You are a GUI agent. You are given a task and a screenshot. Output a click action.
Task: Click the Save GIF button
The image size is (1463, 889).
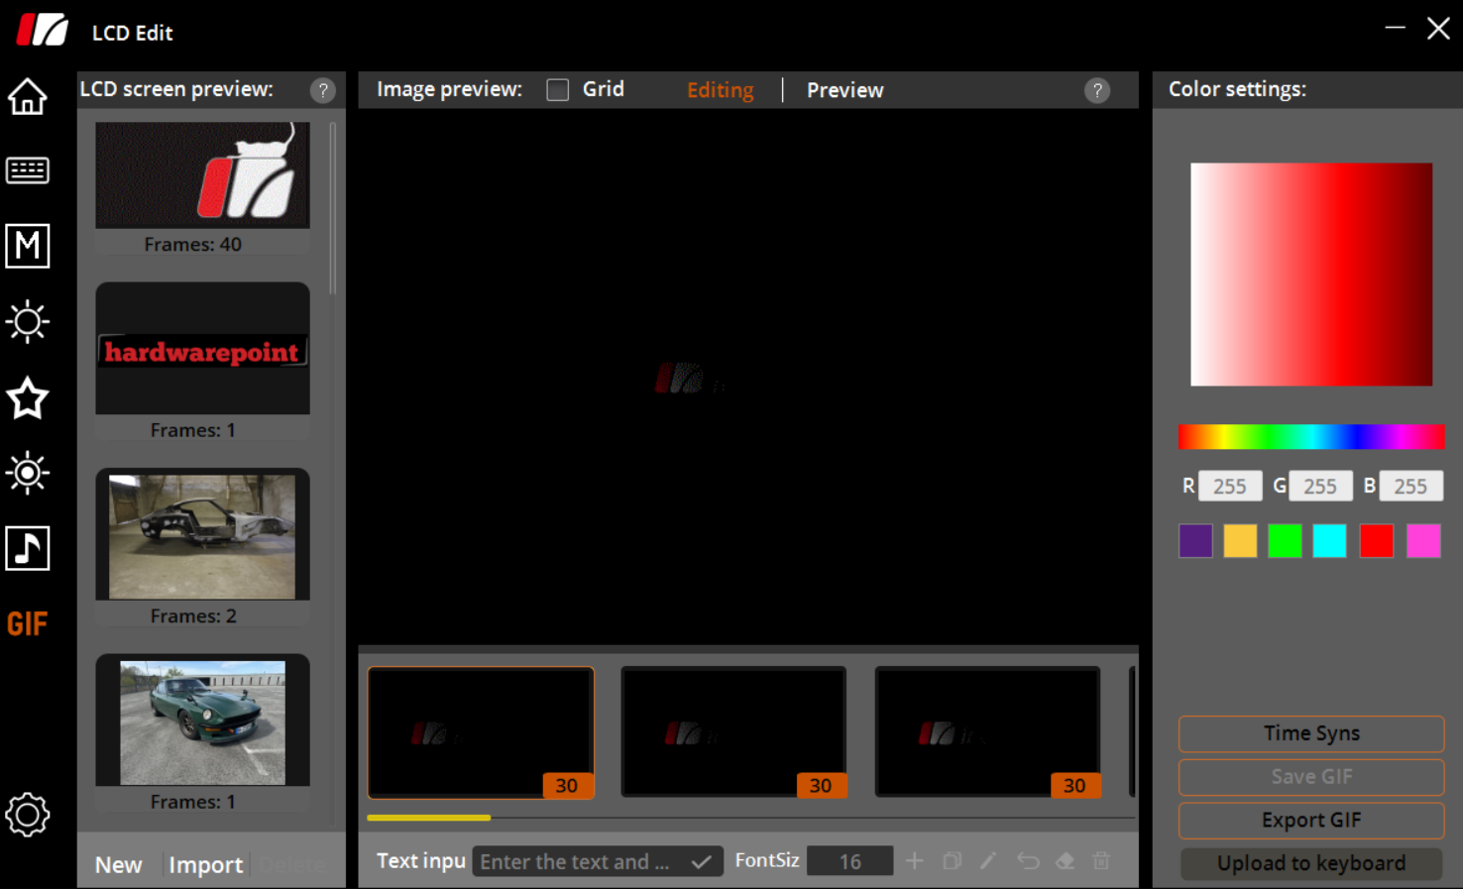click(x=1310, y=777)
